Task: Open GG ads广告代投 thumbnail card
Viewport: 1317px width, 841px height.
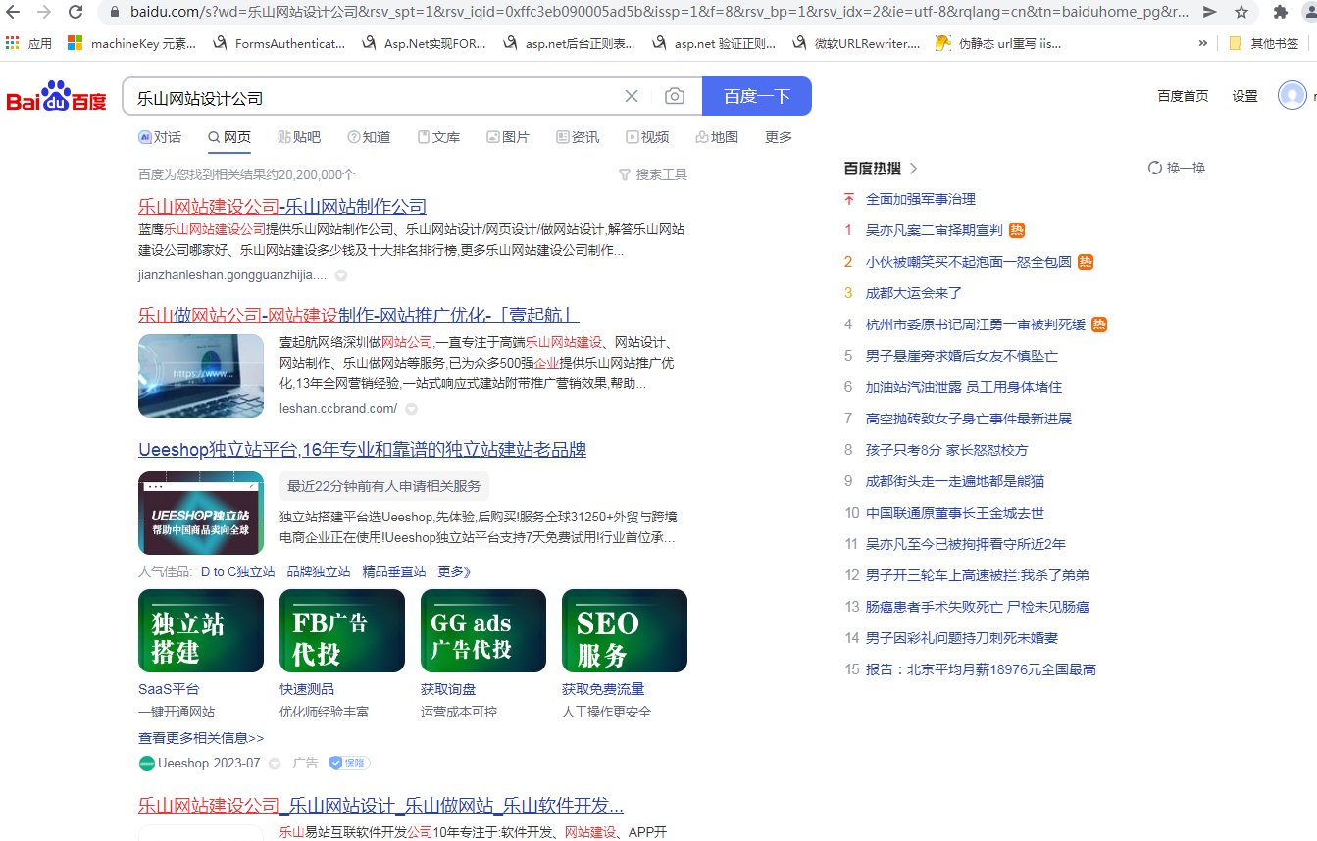Action: pos(483,630)
